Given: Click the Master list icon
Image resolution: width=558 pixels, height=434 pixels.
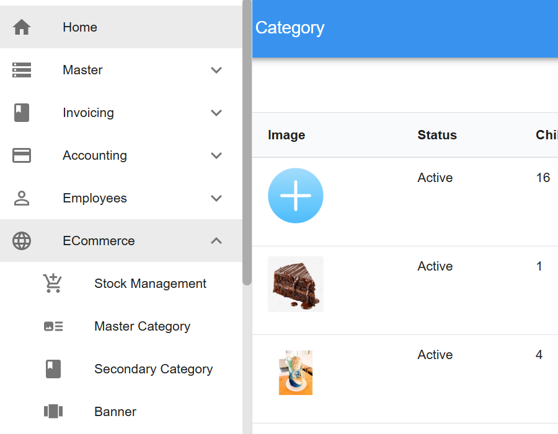Looking at the screenshot, I should point(22,70).
